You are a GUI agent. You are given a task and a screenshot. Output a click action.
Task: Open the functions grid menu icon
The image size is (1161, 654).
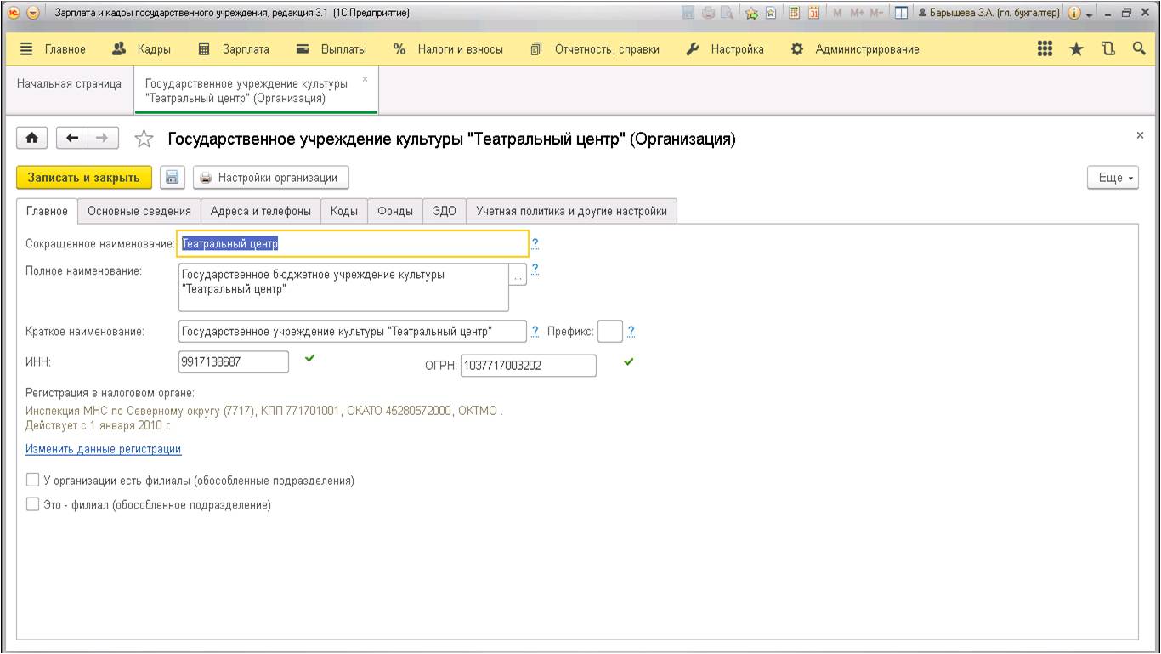point(1046,49)
